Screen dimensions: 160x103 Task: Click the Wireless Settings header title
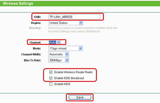point(18,3)
